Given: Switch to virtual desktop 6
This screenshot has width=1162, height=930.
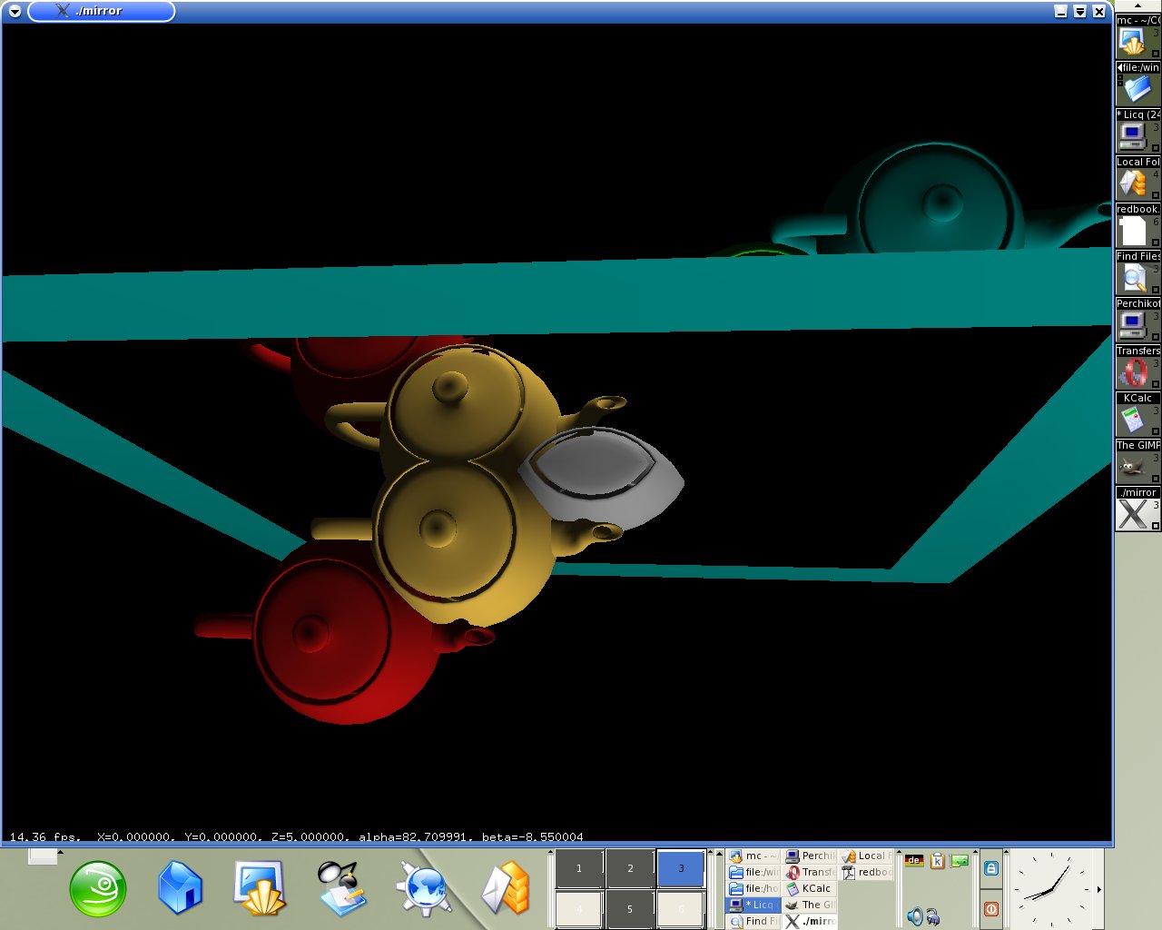Looking at the screenshot, I should (681, 908).
